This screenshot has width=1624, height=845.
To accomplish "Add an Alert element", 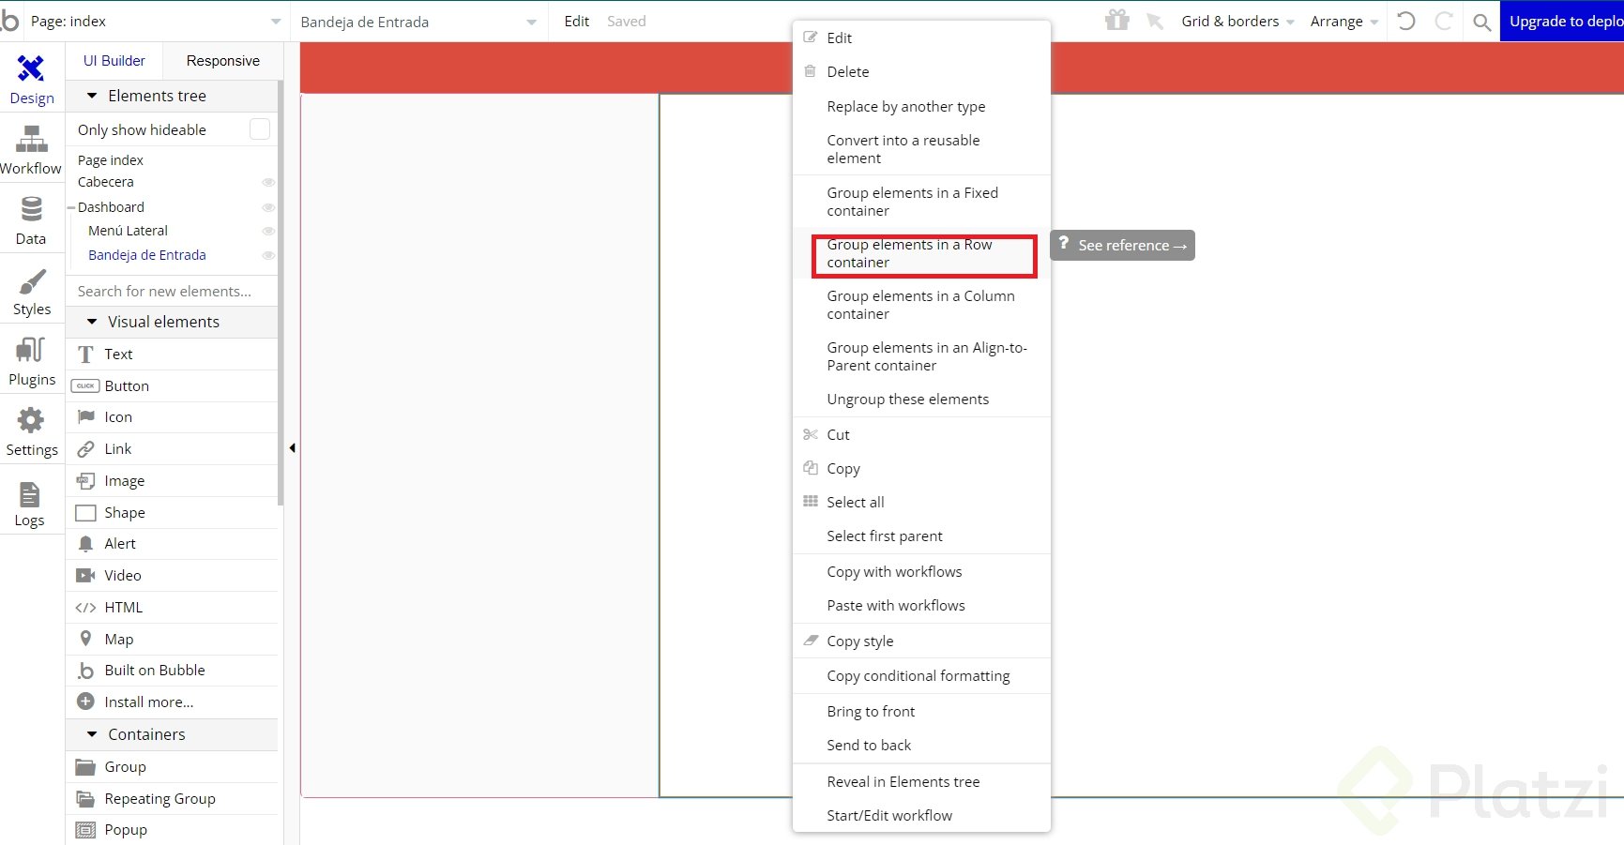I will pos(172,544).
